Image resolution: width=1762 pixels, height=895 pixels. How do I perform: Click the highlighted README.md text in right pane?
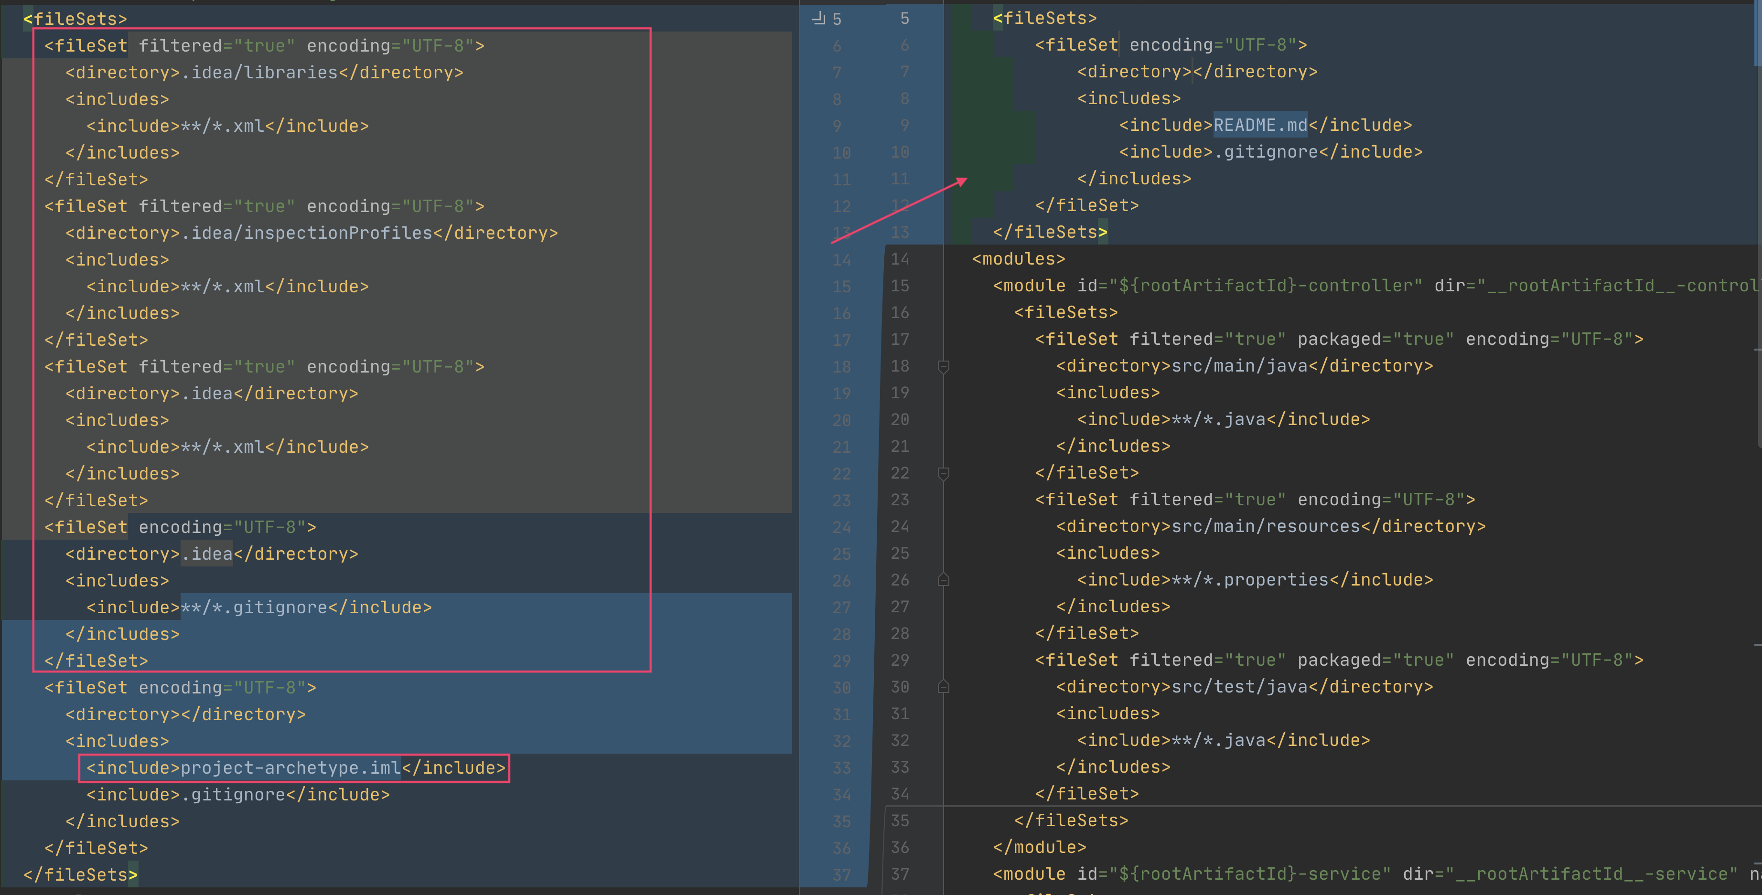pyautogui.click(x=1259, y=125)
